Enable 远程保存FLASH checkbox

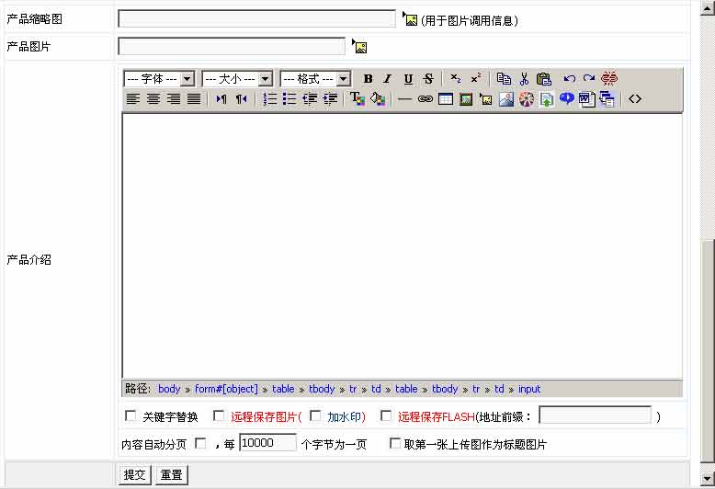click(x=386, y=415)
